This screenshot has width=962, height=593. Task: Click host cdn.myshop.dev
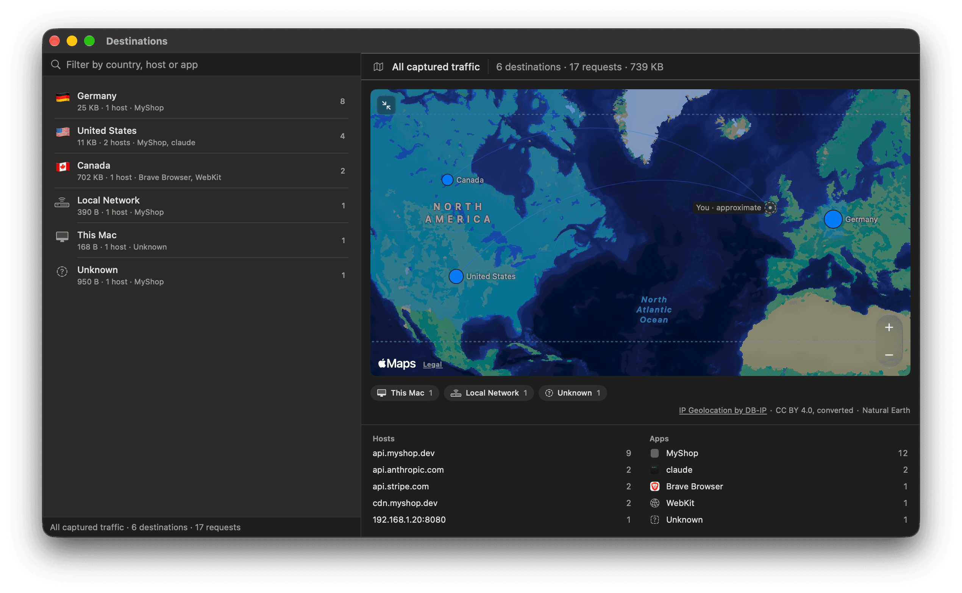pos(405,503)
